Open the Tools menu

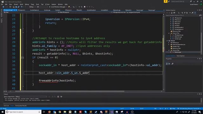37,4
